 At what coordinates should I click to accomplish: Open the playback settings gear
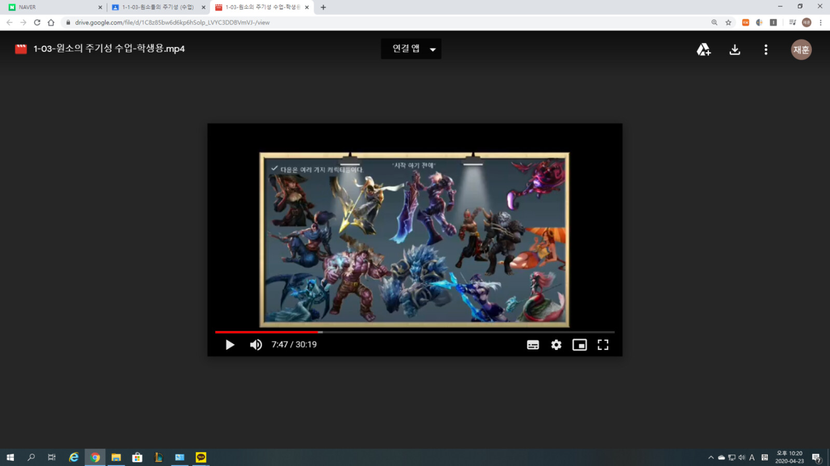(556, 344)
